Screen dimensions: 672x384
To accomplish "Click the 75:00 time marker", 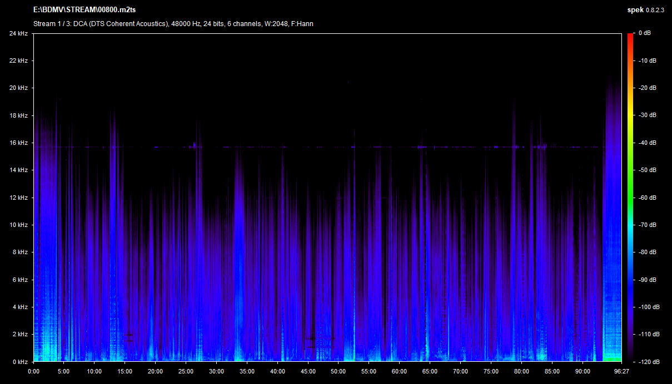I will coord(491,371).
